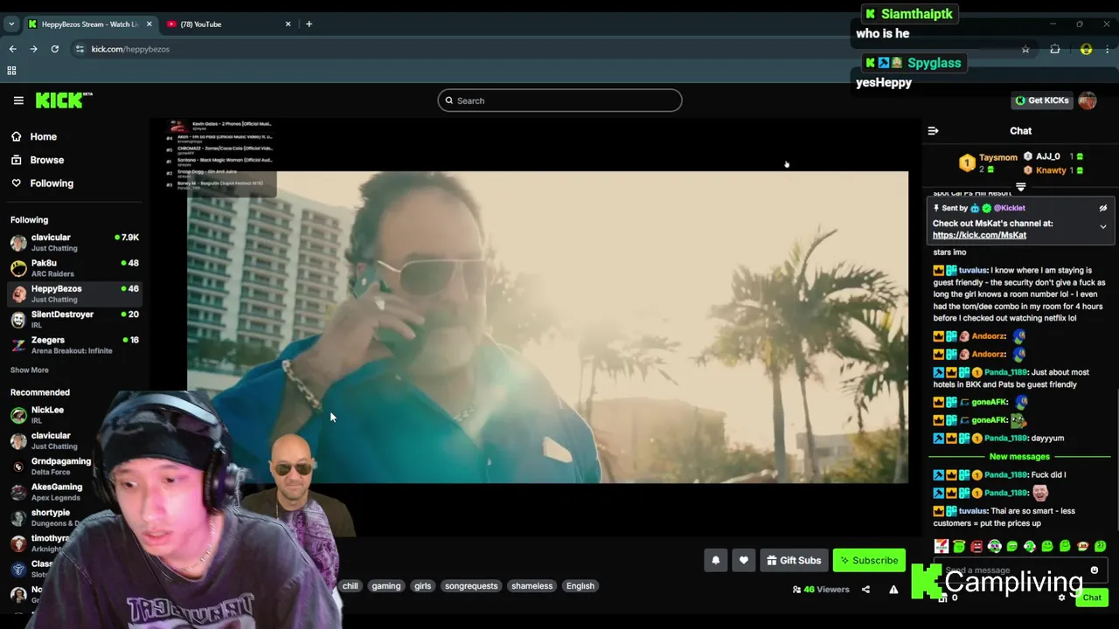This screenshot has width=1119, height=629.
Task: Jump to New messages in chat
Action: tap(1019, 457)
